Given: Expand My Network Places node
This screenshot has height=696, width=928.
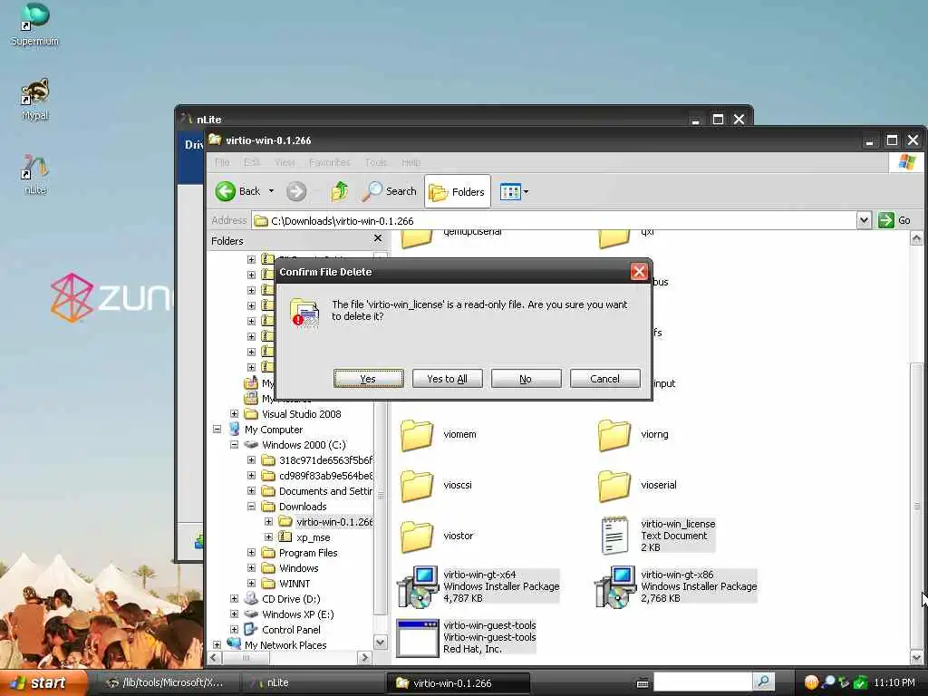Looking at the screenshot, I should coord(217,644).
